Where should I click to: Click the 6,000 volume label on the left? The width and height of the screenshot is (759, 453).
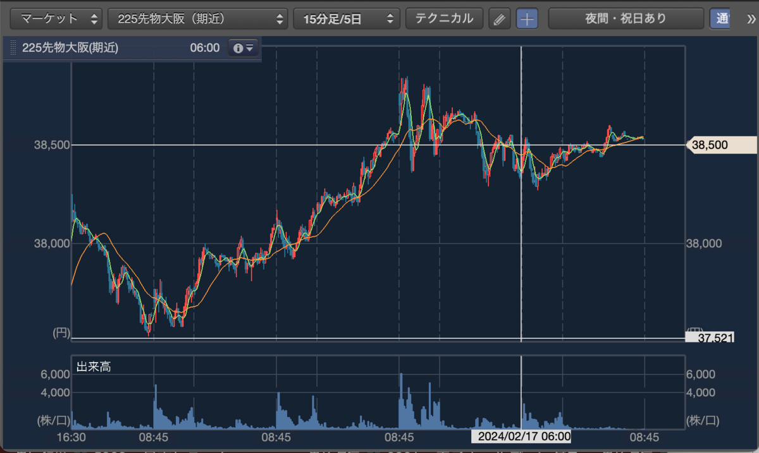56,374
